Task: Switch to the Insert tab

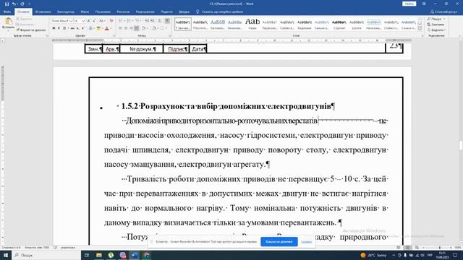Action: coord(43,12)
